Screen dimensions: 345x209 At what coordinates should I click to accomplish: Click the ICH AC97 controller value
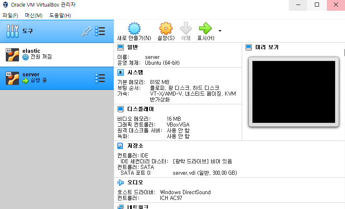click(171, 198)
